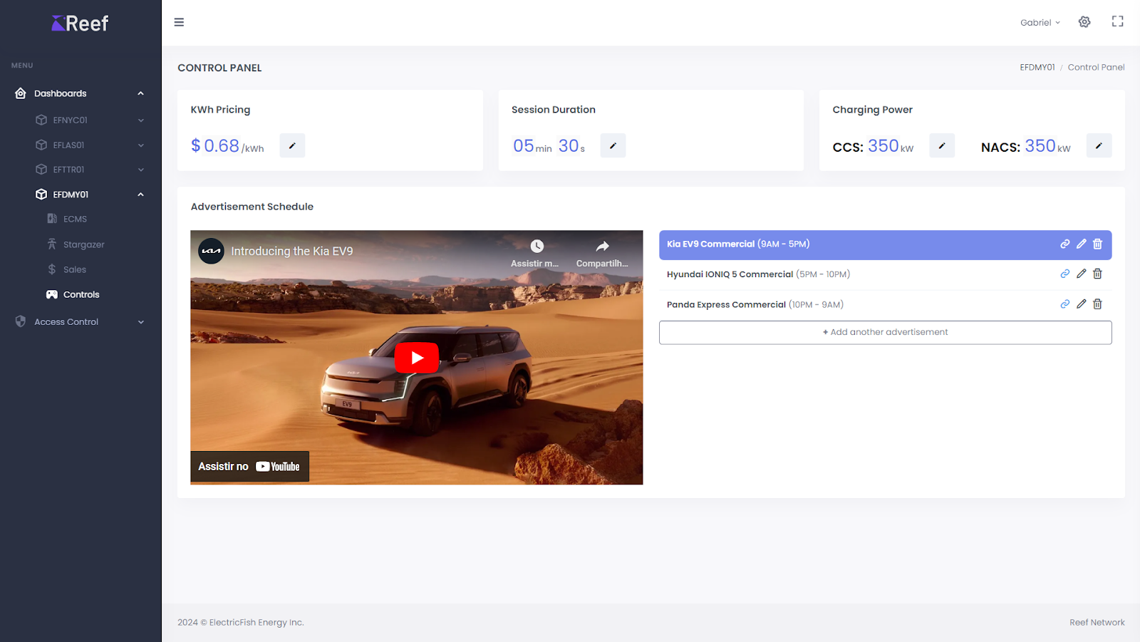Open settings gear icon in header
Screen dimensions: 1140x642
1084,22
